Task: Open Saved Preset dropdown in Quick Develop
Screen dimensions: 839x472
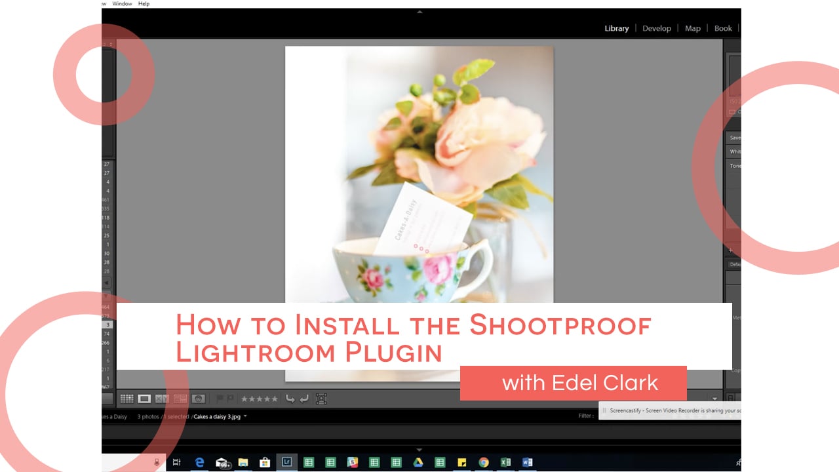Action: coord(735,138)
